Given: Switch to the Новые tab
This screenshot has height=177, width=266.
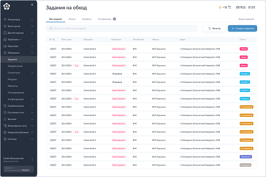Looking at the screenshot, I should pos(72,19).
